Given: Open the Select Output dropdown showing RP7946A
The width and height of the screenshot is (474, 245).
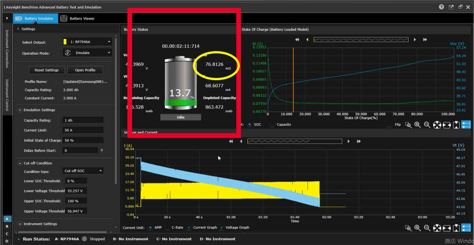Looking at the screenshot, I should tap(87, 42).
